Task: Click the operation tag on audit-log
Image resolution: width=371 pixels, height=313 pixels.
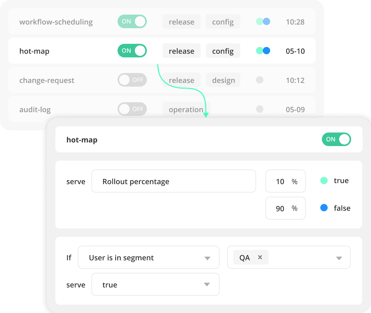Action: click(186, 109)
